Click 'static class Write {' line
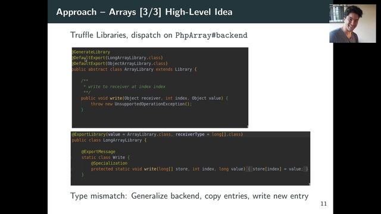 (x=105, y=158)
